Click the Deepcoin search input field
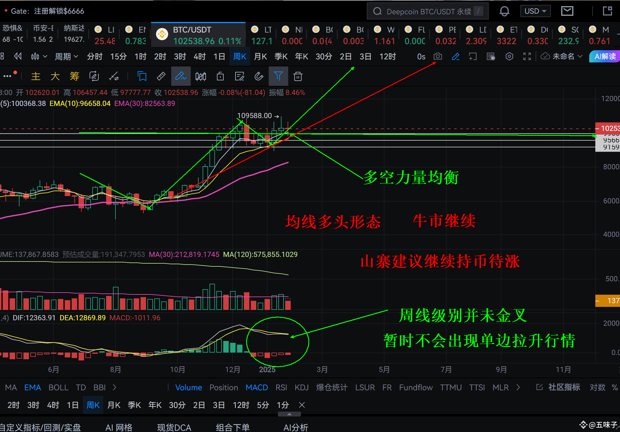Screen dimensions: 620x432 [427, 11]
